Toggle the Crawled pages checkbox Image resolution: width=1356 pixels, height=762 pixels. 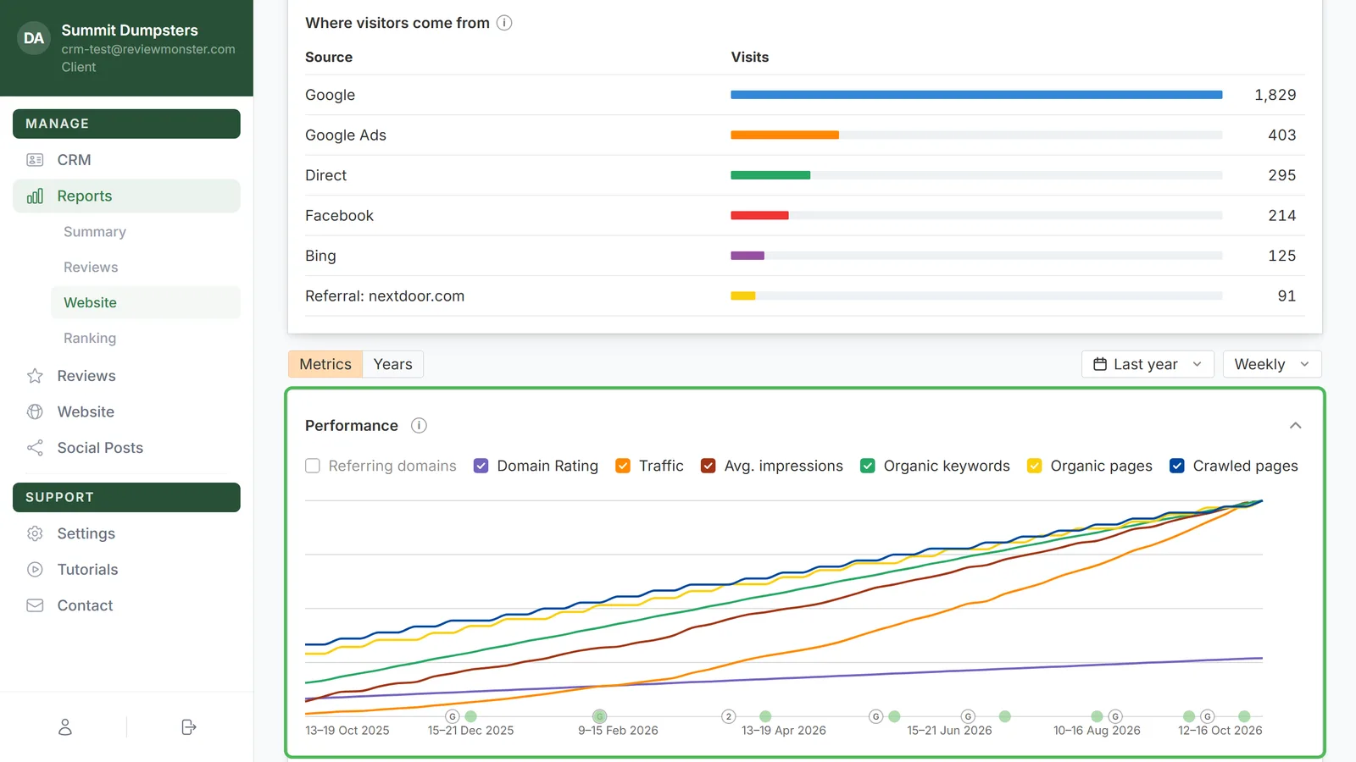click(x=1177, y=466)
